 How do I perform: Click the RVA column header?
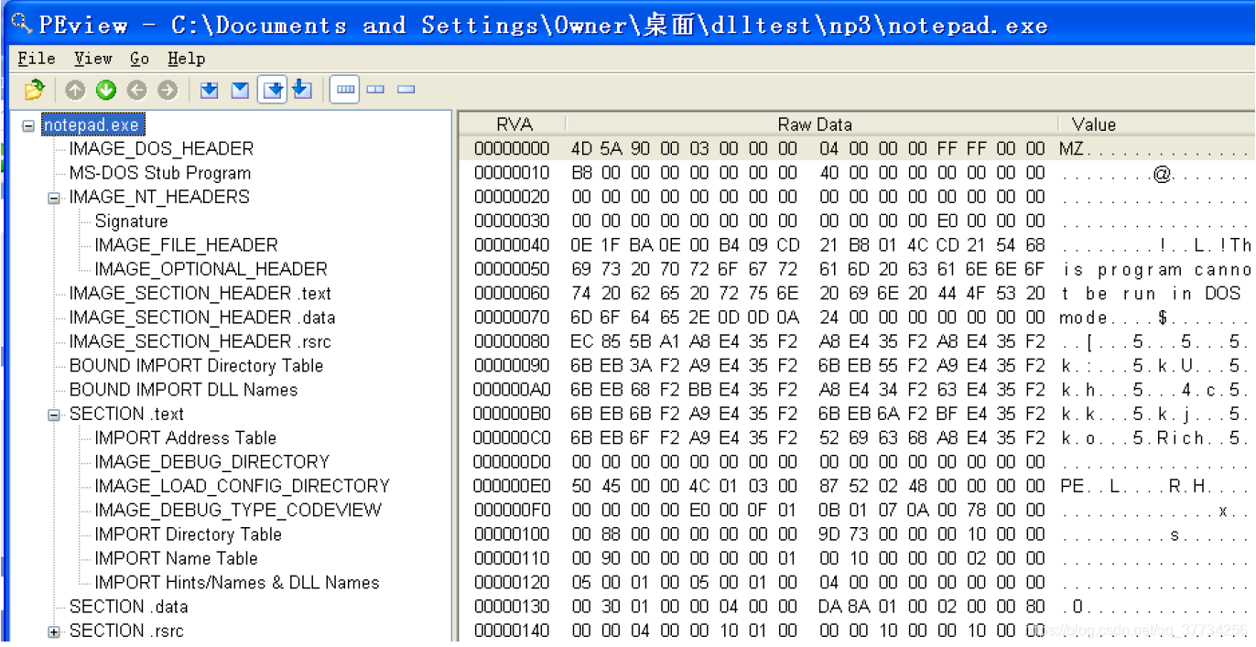tap(514, 124)
